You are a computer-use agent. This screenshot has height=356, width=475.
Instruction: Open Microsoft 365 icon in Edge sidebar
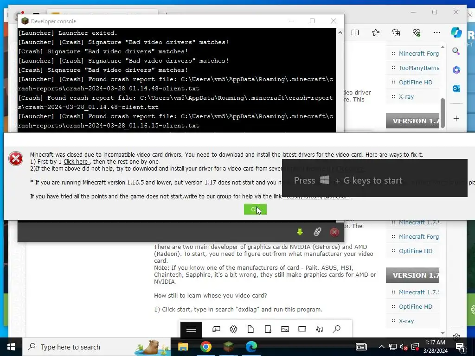pyautogui.click(x=456, y=70)
